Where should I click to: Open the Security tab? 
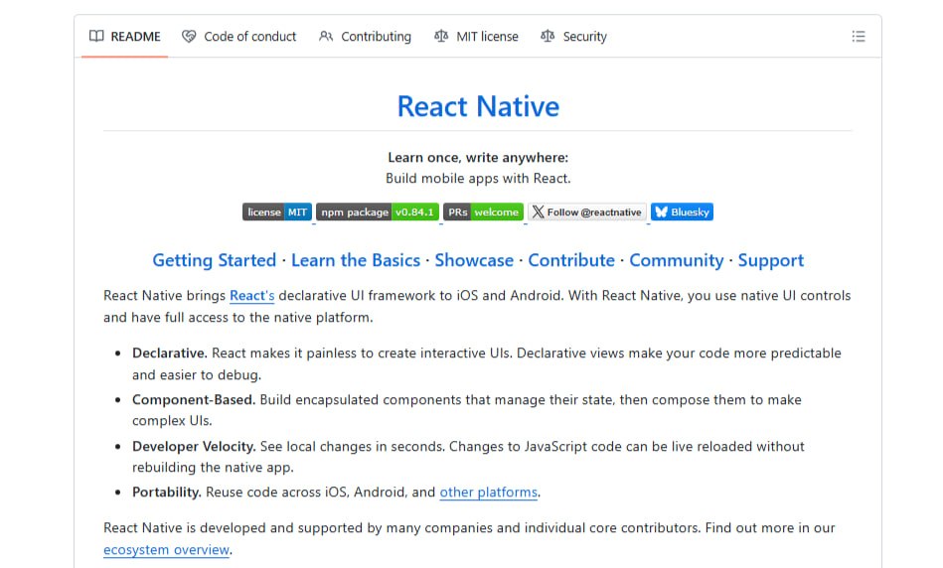pyautogui.click(x=573, y=37)
